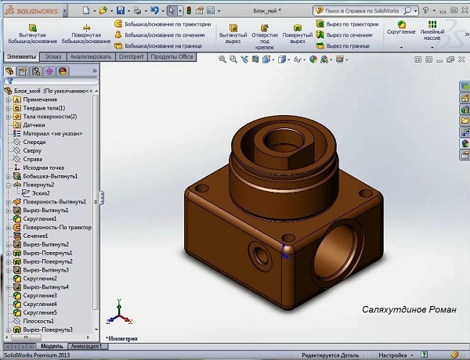
Task: Collapse the Повернуть2 feature node
Action: click(7, 185)
